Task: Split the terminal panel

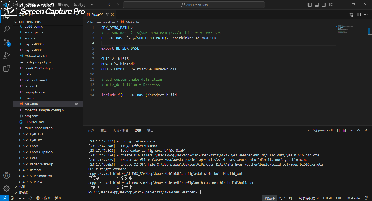Action: click(338, 130)
